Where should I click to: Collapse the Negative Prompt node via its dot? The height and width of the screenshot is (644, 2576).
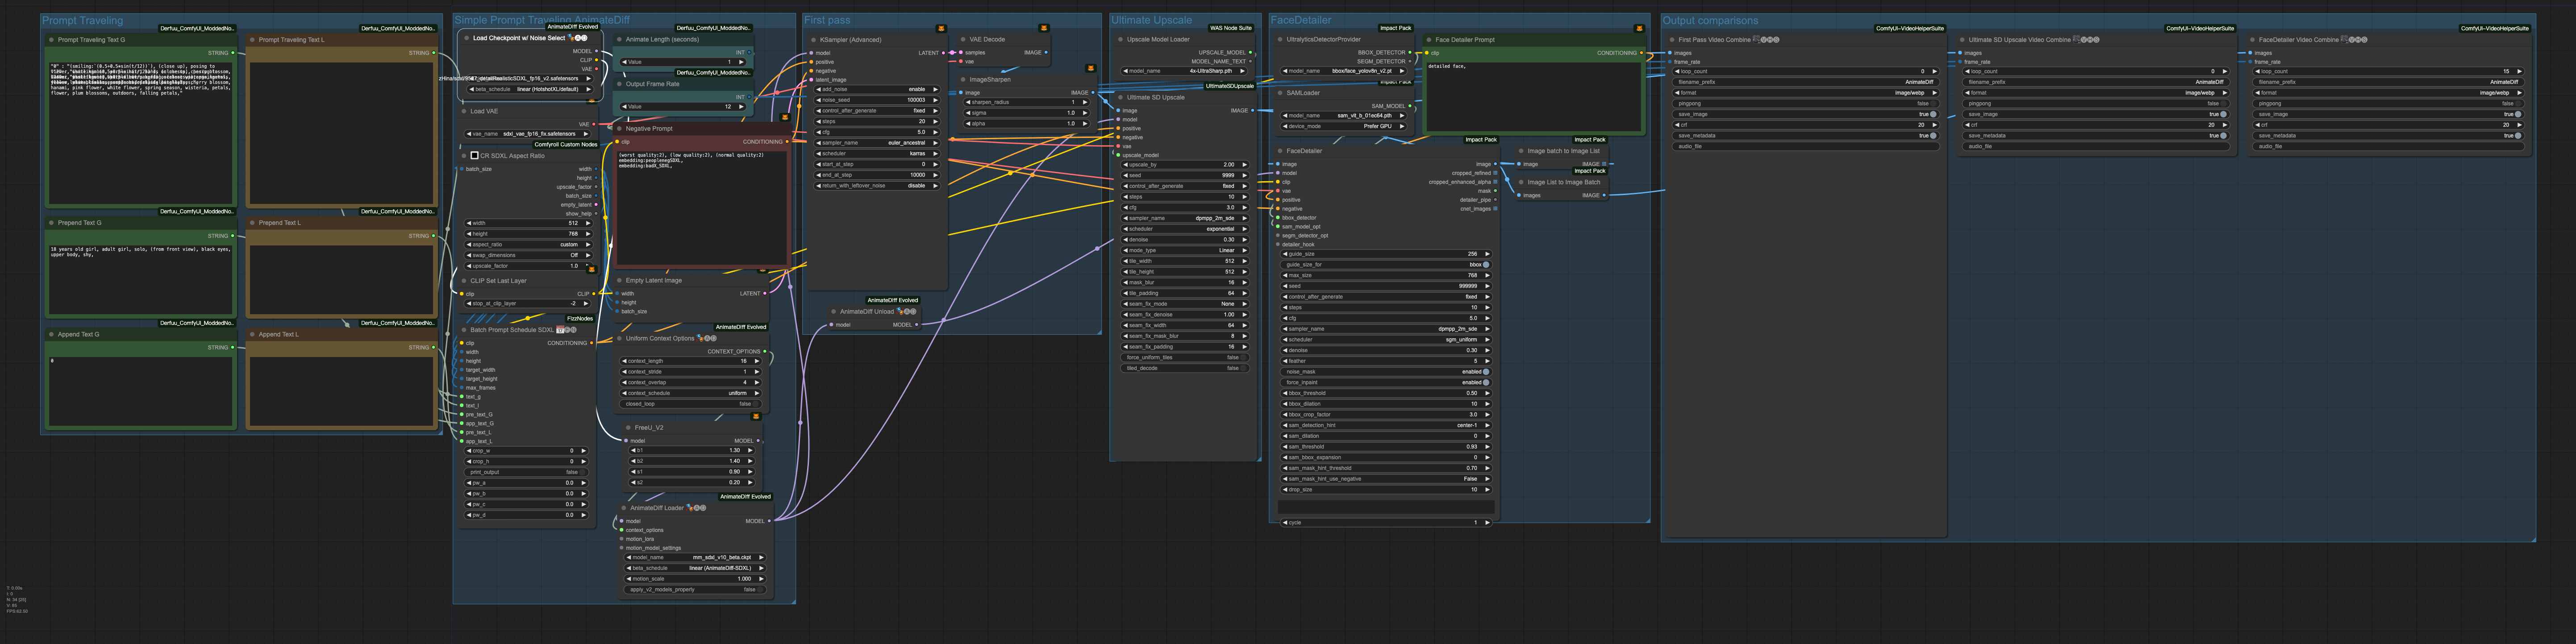click(x=620, y=129)
